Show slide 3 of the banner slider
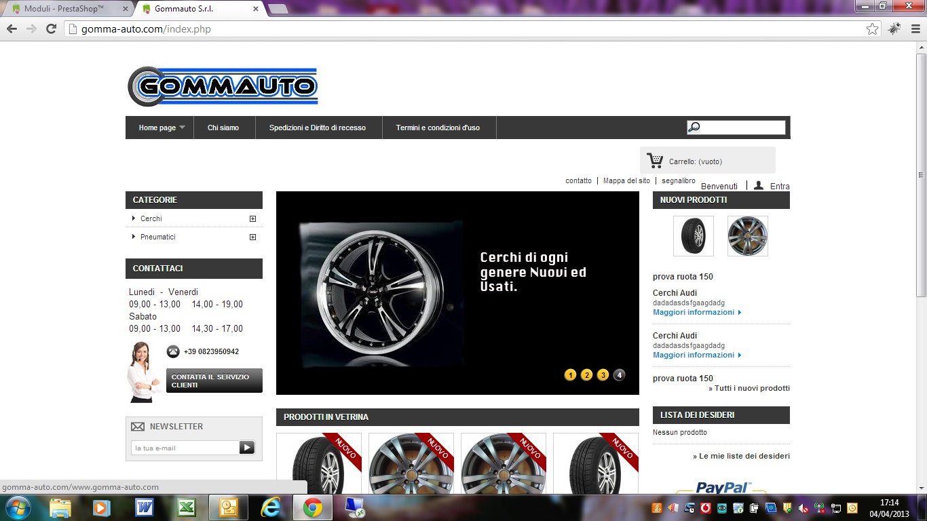Image resolution: width=927 pixels, height=521 pixels. tap(603, 374)
